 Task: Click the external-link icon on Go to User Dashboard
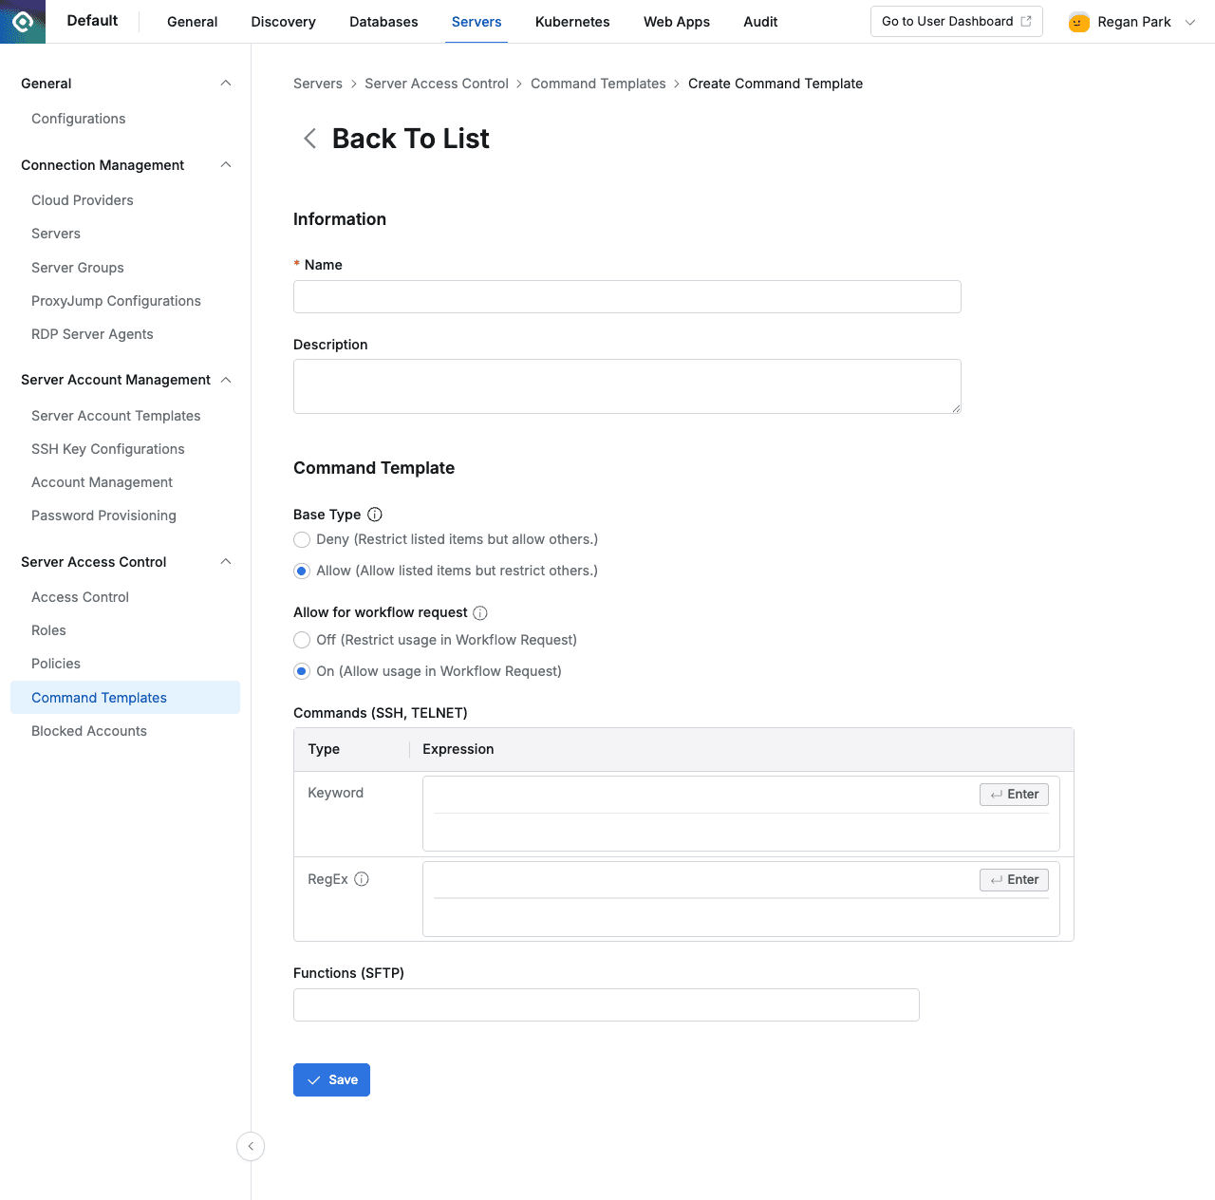1028,20
